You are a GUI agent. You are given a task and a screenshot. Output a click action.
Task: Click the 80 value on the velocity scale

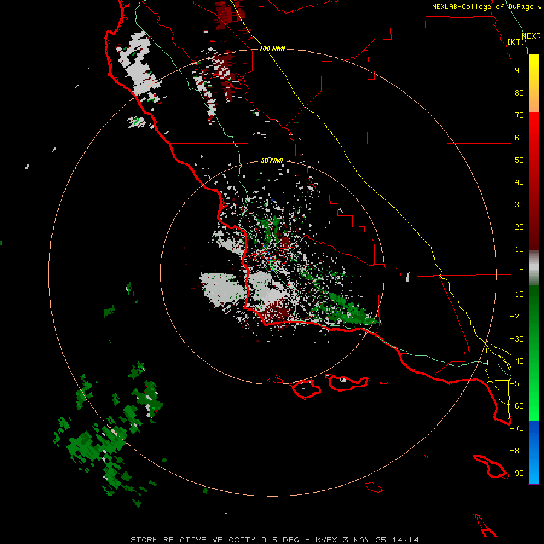coord(519,93)
